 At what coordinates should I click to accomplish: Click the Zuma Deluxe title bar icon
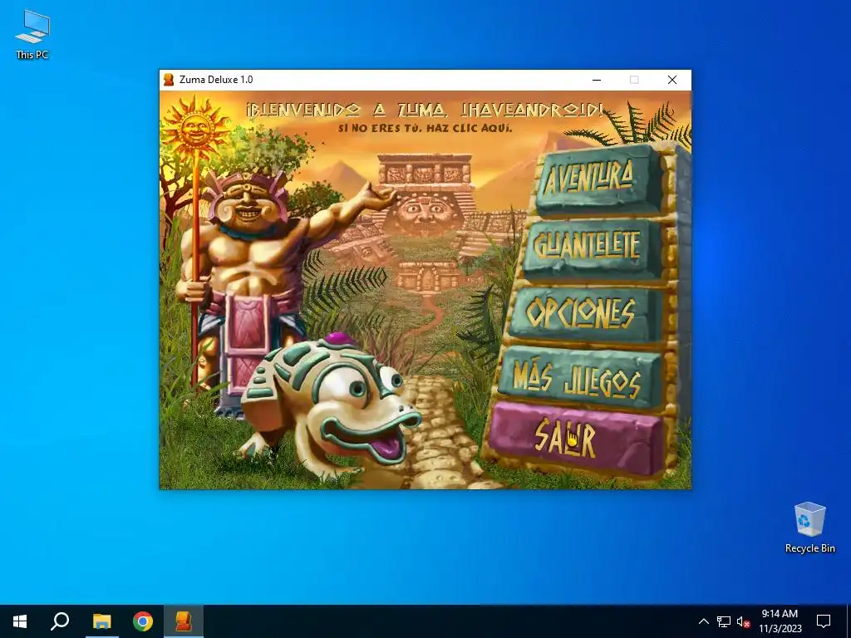(169, 80)
